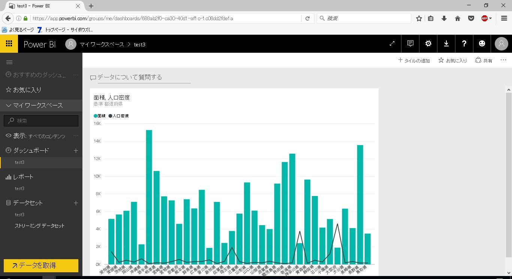Click the 面積 teal legend swatch

click(x=96, y=116)
